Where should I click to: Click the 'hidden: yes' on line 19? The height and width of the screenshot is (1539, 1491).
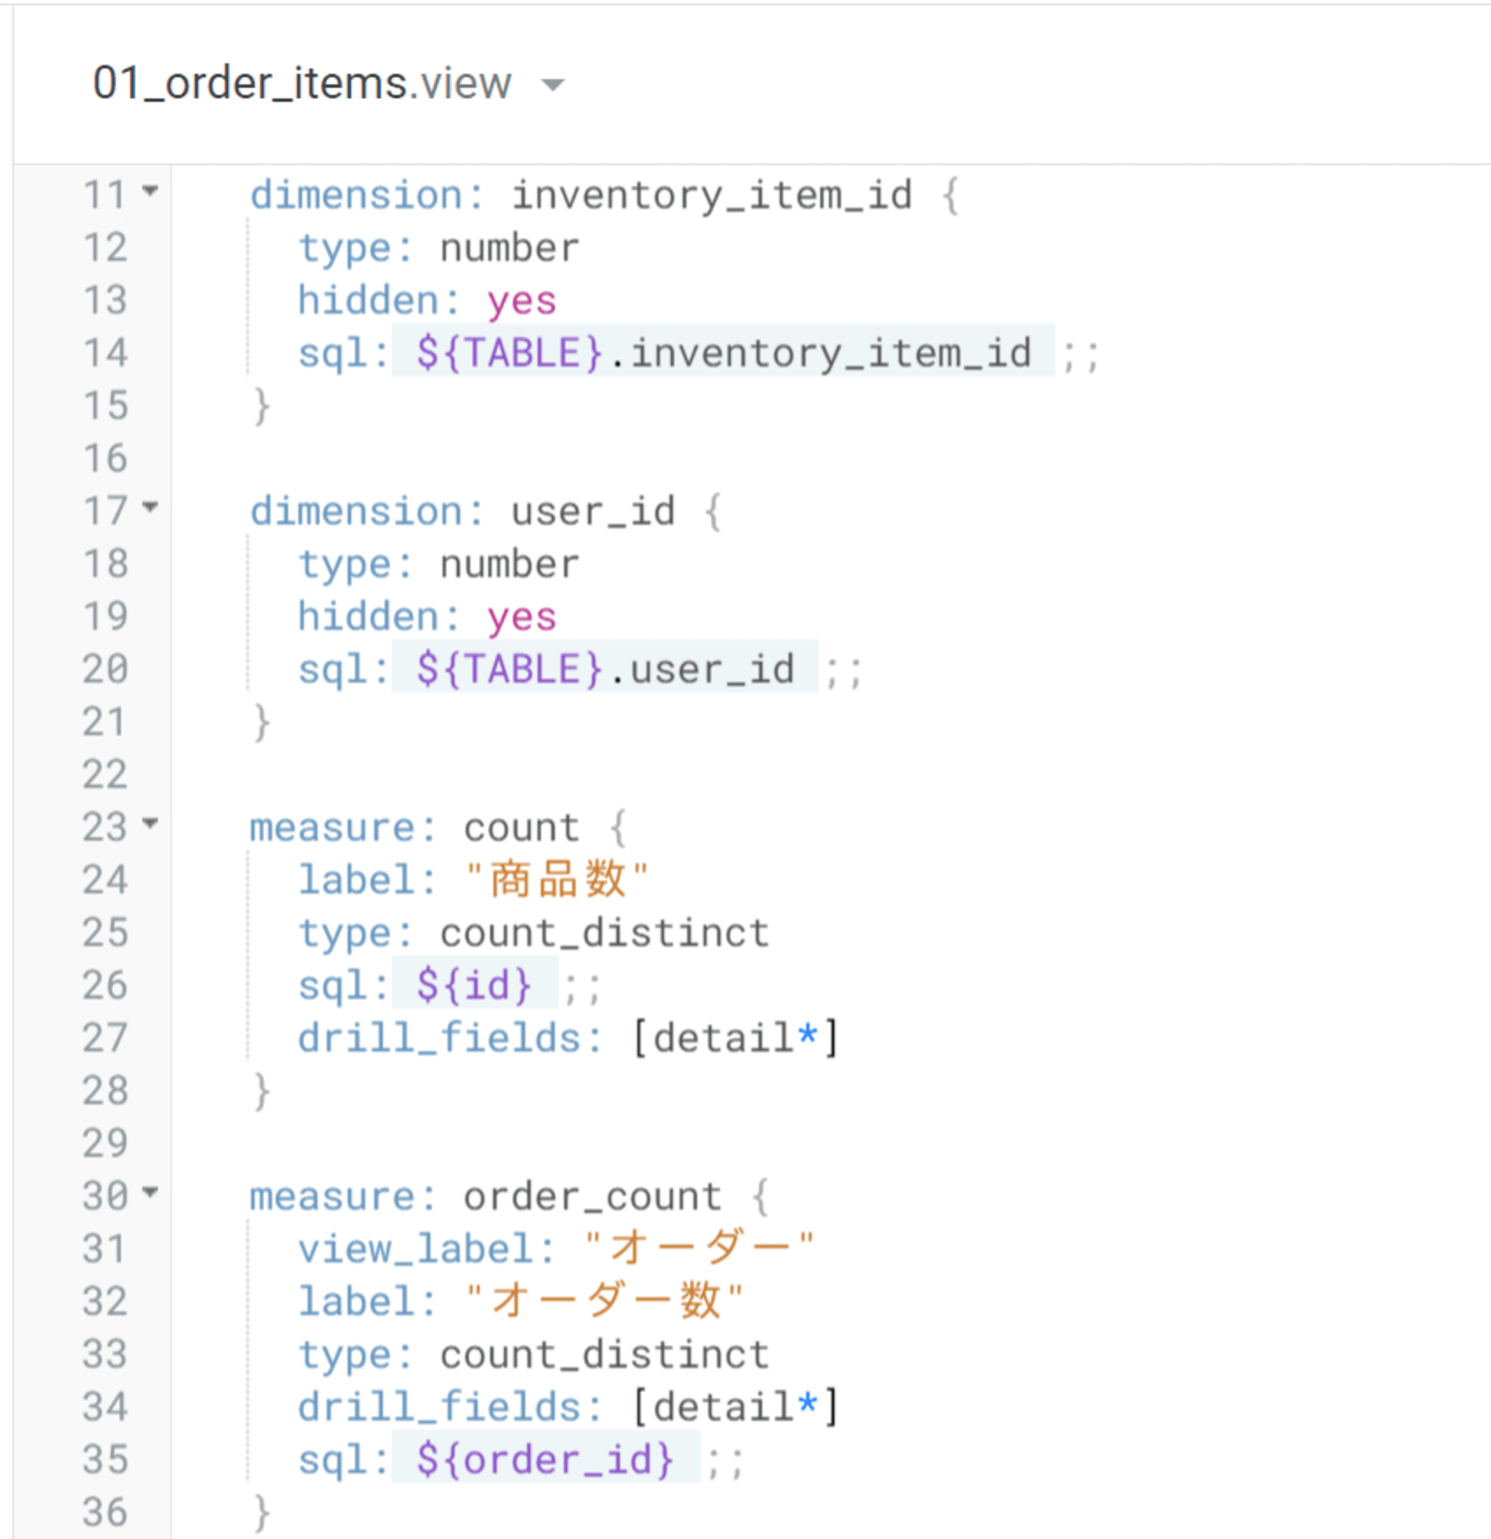[427, 616]
